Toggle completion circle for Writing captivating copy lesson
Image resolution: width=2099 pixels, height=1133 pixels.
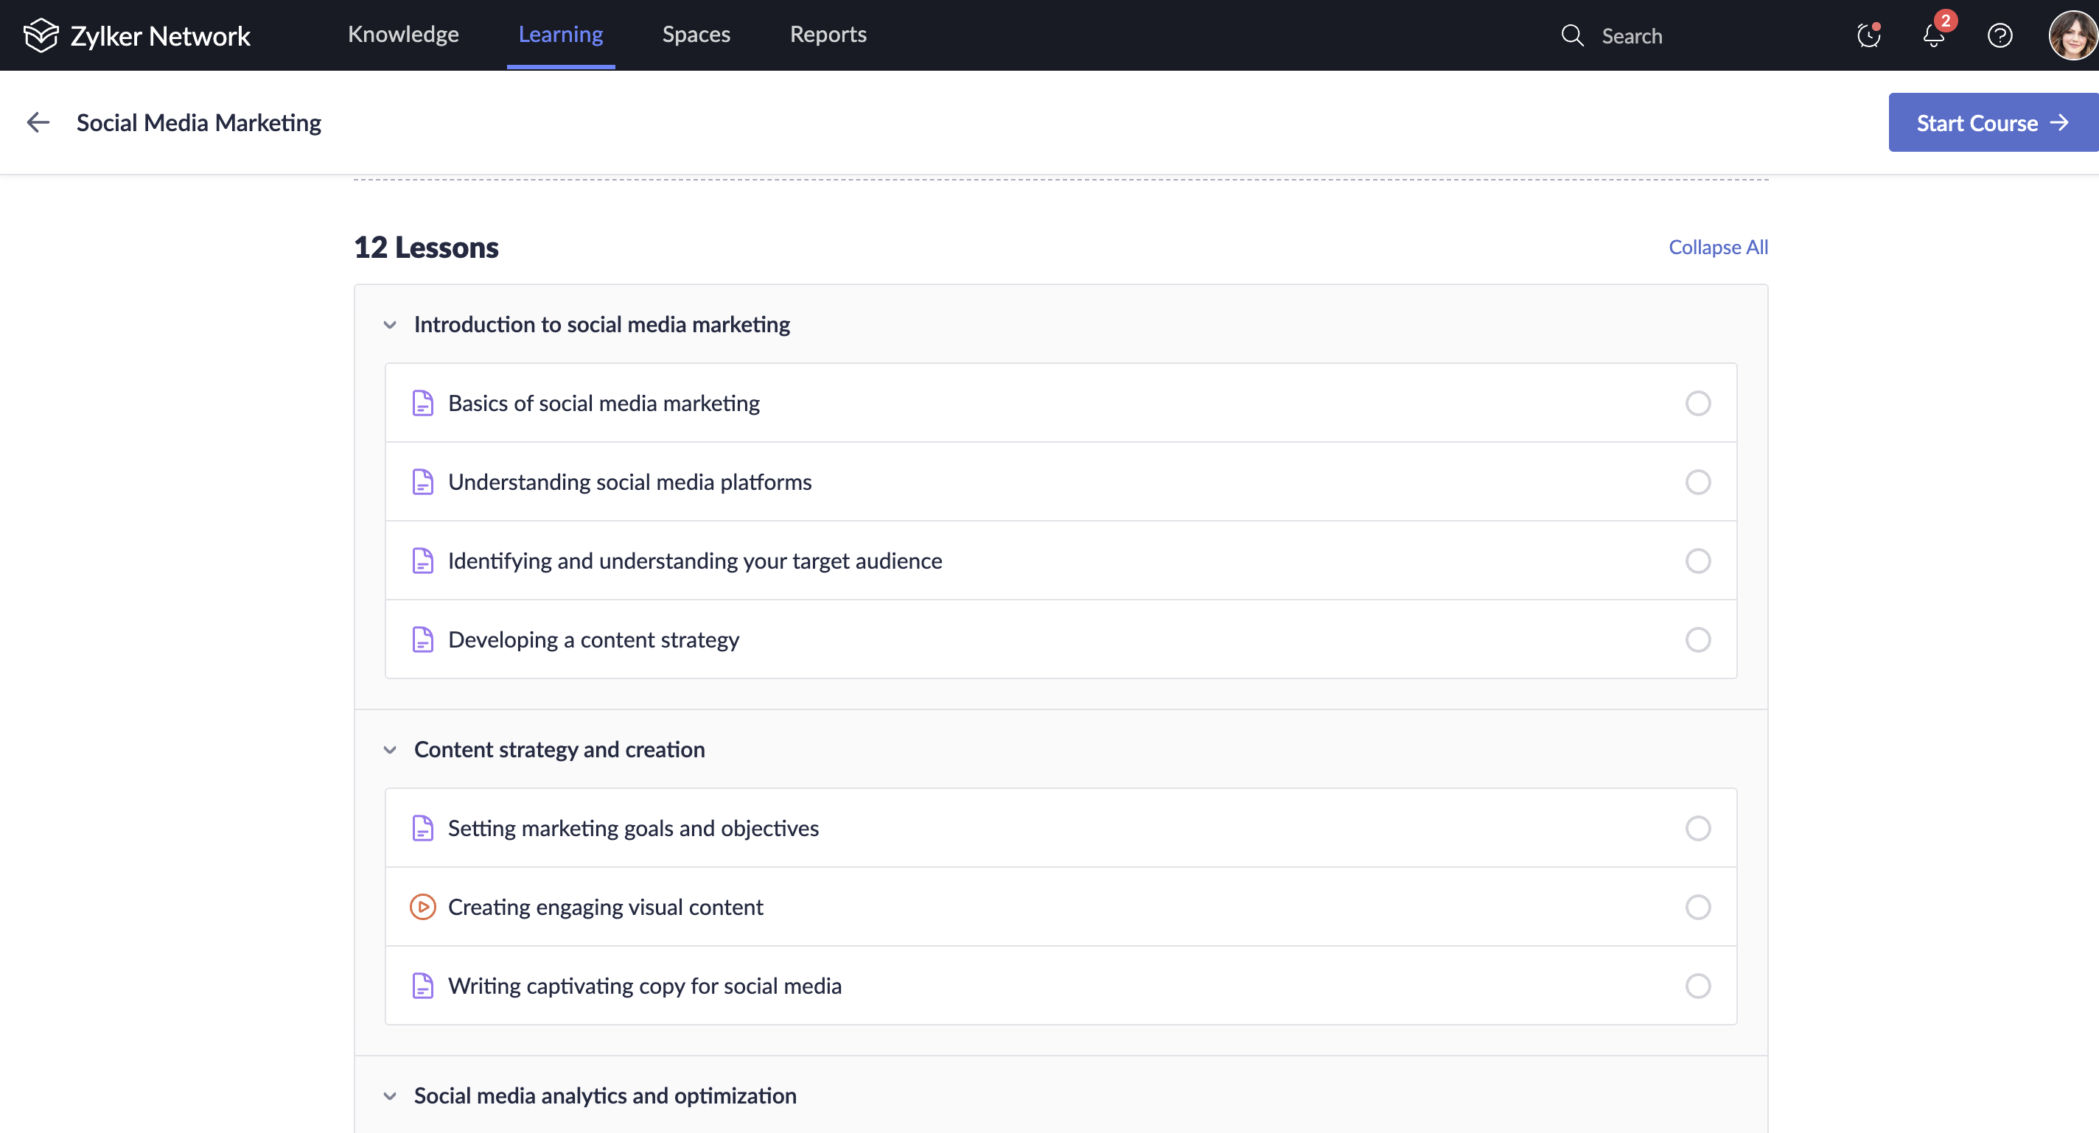click(x=1697, y=986)
